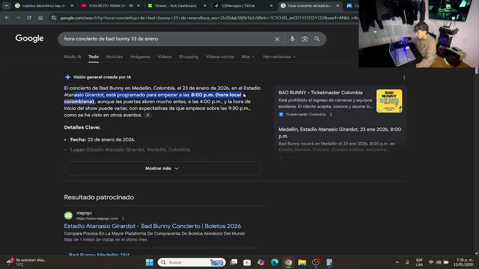Open Microsoft Store from taskbar
The image size is (479, 269).
(x=247, y=262)
